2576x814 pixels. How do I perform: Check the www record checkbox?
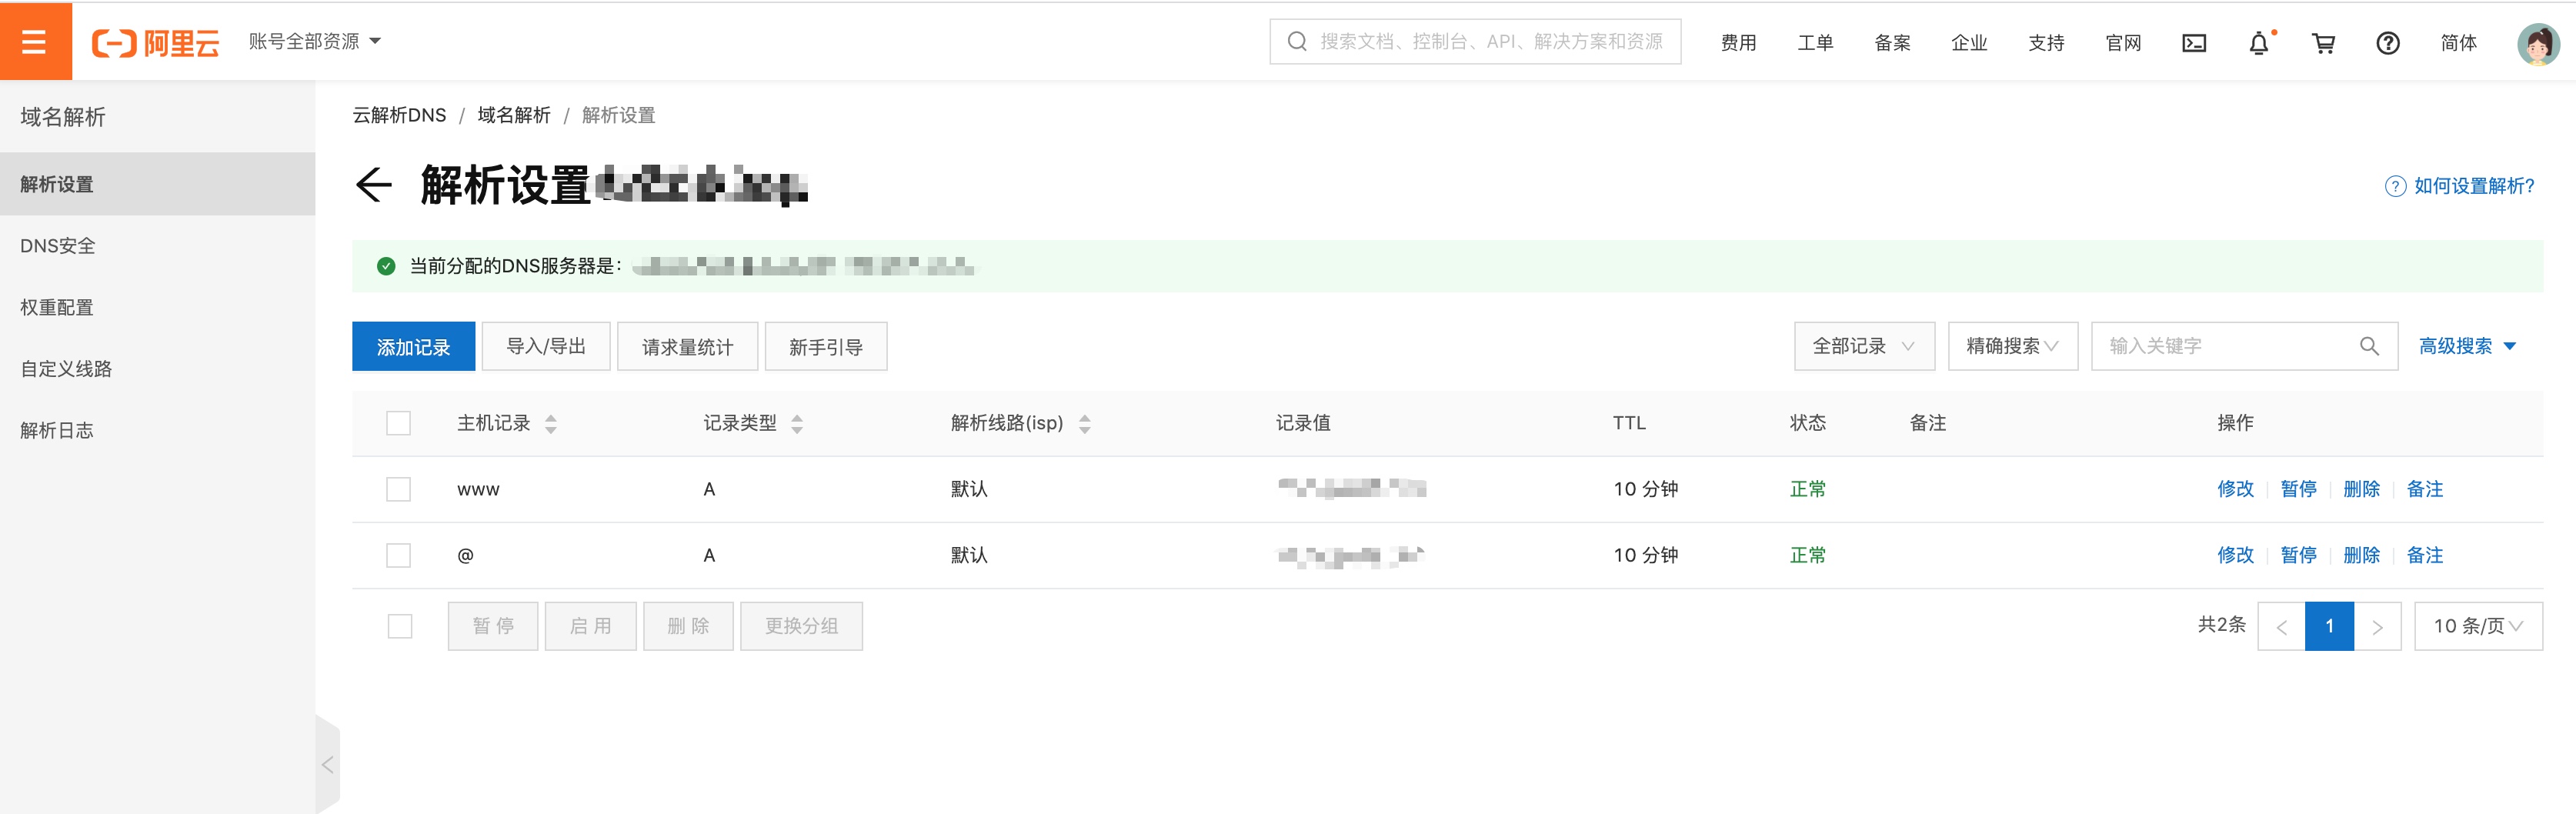coord(398,489)
